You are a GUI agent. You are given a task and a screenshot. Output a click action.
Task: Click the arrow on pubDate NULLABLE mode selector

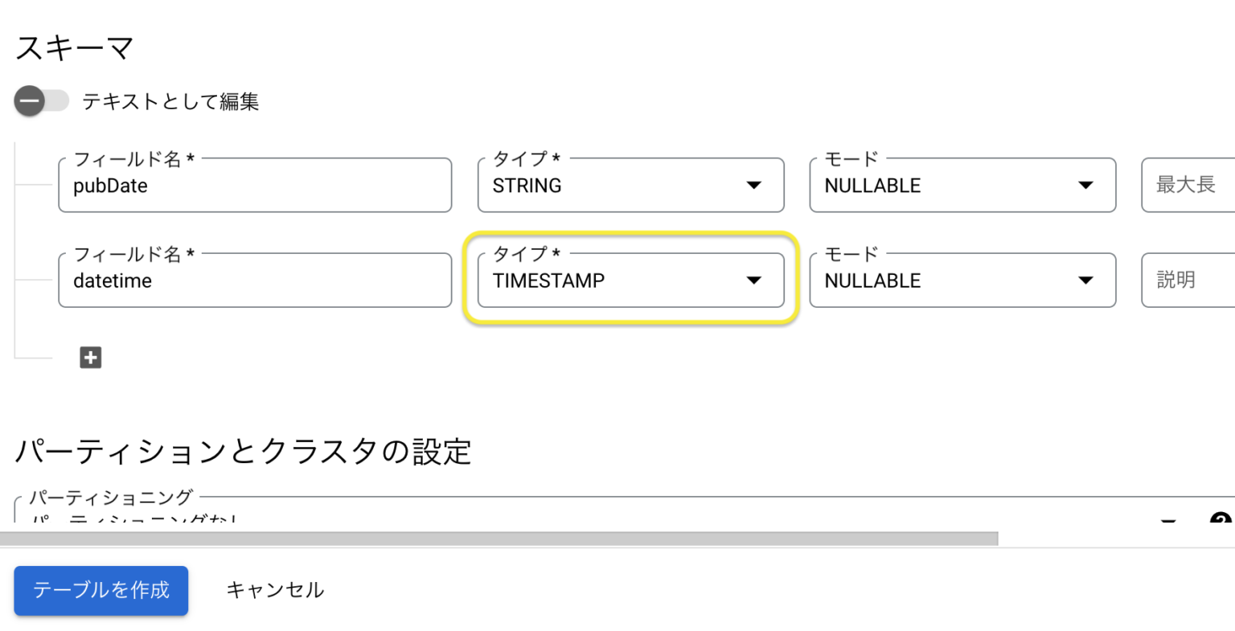point(1085,186)
